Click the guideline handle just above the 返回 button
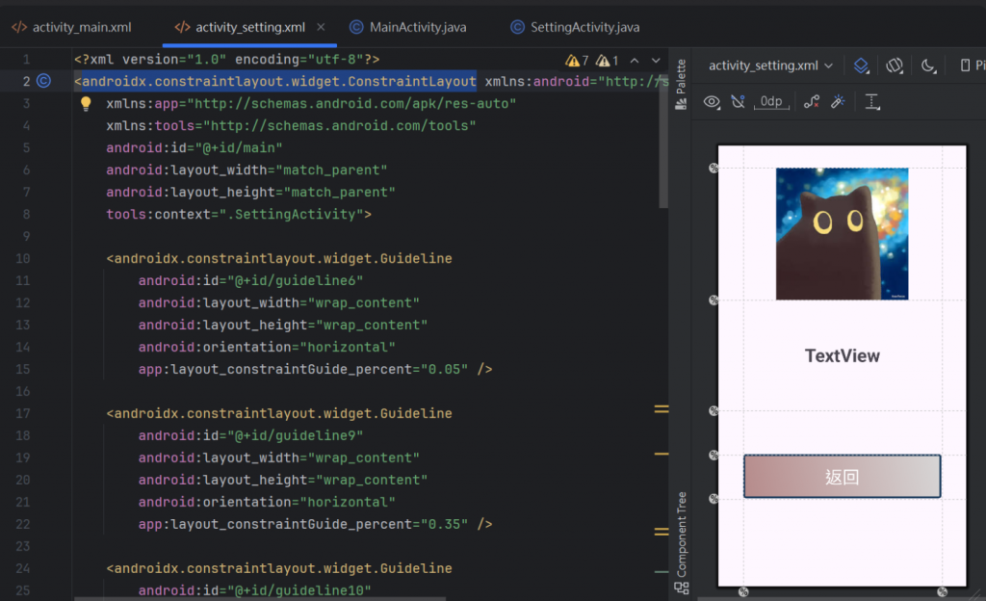This screenshot has height=601, width=986. click(x=714, y=455)
